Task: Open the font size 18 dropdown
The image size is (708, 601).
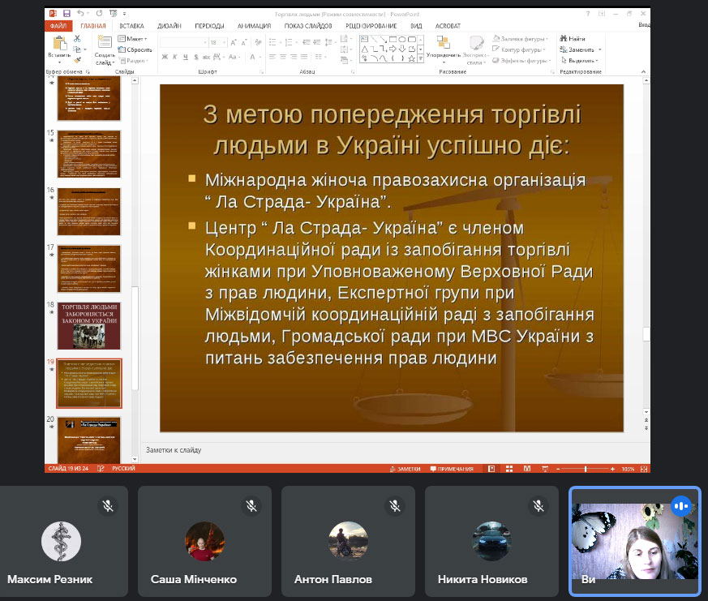Action: coord(225,42)
